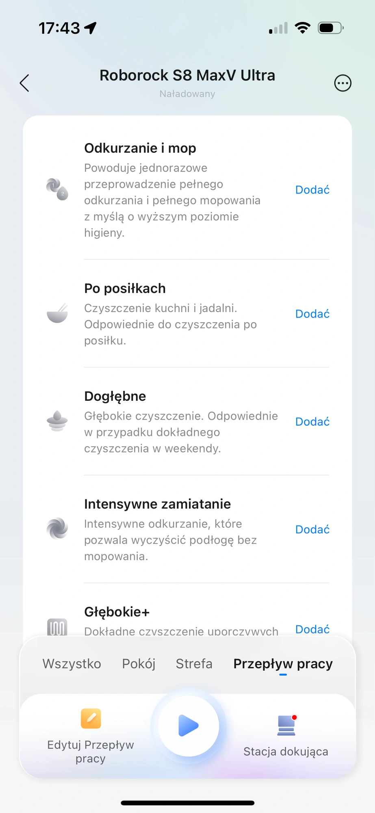The image size is (375, 813).
Task: Open the Stacja dokująca dock icon
Action: (x=286, y=725)
